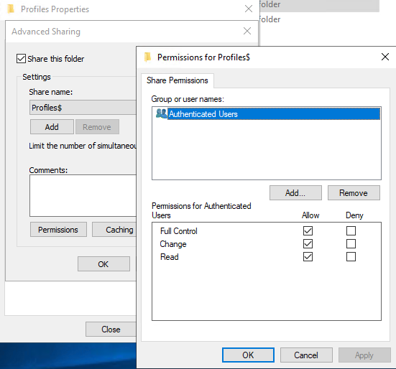Cancel the Permissions for Profiles$ dialog
The height and width of the screenshot is (369, 396).
coord(306,355)
